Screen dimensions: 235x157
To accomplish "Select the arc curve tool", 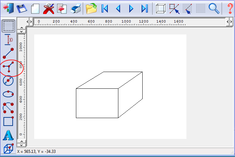I will 8,108.
